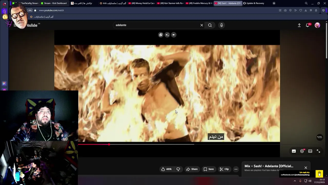Click the YouTube search magnifier button
Screen dimensions: 328x185
click(x=210, y=25)
